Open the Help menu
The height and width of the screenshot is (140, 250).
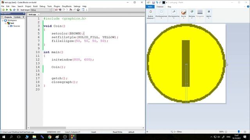pos(84,6)
